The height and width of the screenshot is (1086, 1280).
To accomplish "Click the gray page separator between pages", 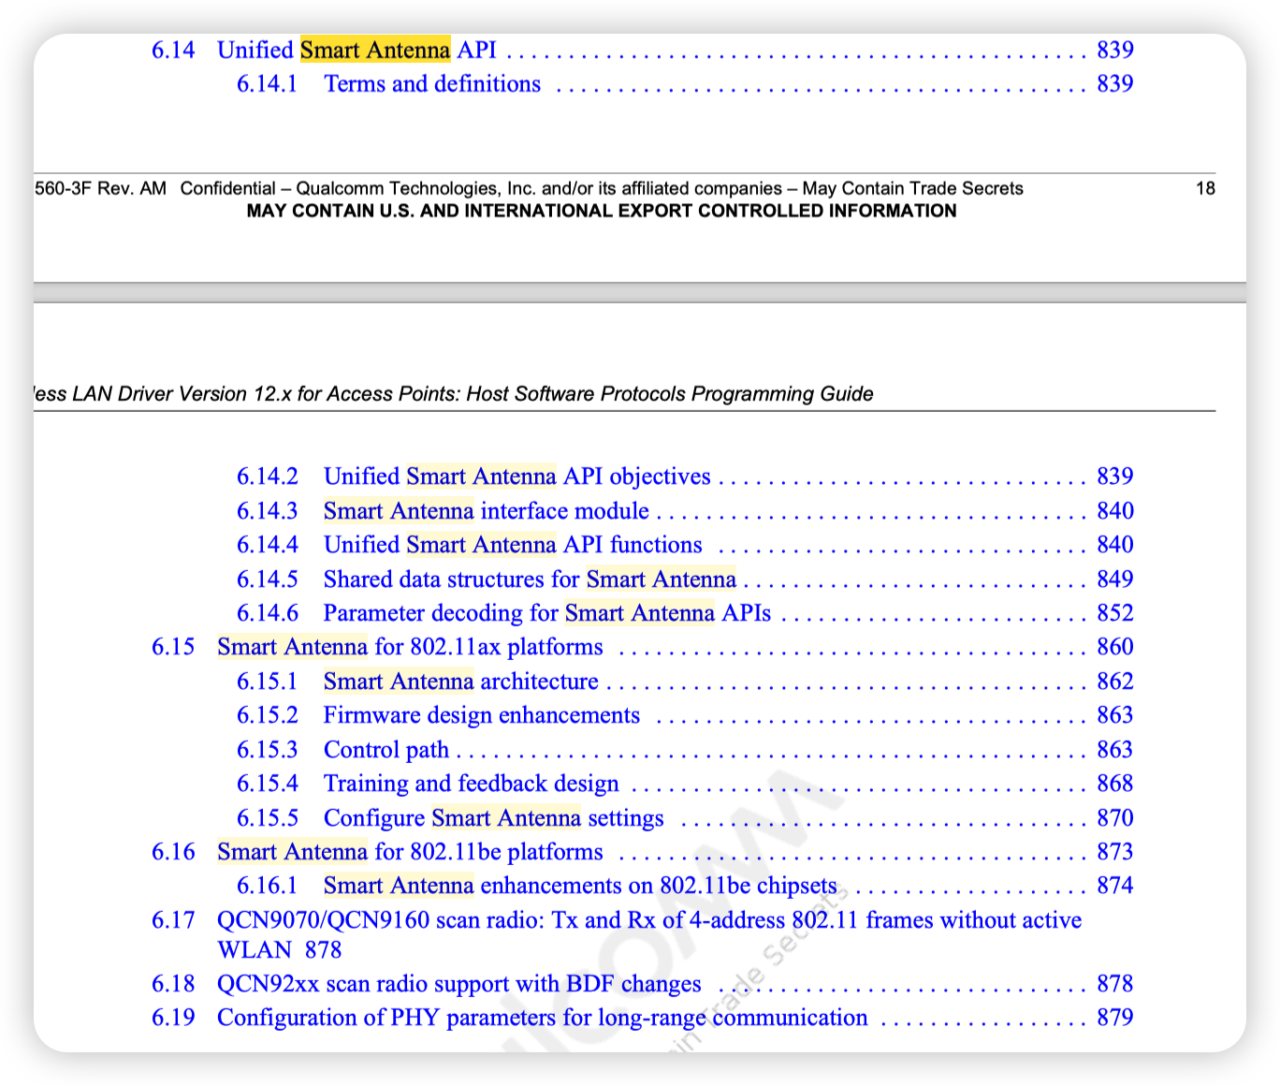I will coord(640,292).
